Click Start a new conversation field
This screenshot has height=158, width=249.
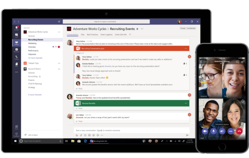(132, 130)
